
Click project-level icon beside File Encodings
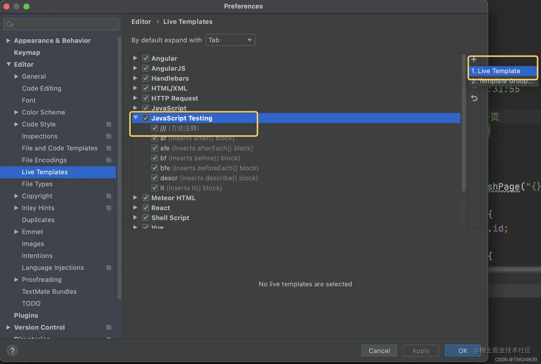(109, 160)
